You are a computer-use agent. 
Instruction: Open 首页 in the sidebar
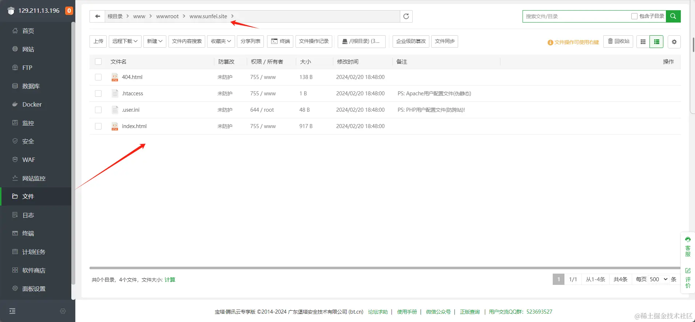(36, 31)
